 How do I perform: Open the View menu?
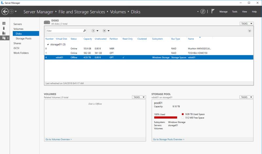coord(244,11)
